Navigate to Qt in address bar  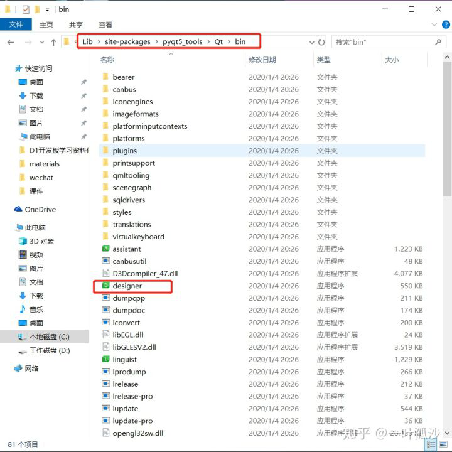click(x=218, y=42)
